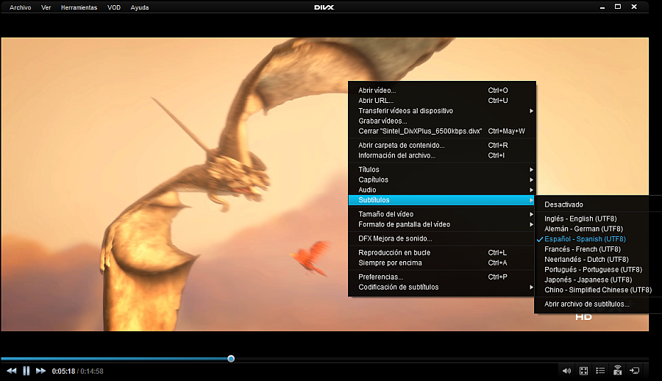Expand Tamaño del vídeo submenu
The width and height of the screenshot is (662, 381).
coord(441,214)
